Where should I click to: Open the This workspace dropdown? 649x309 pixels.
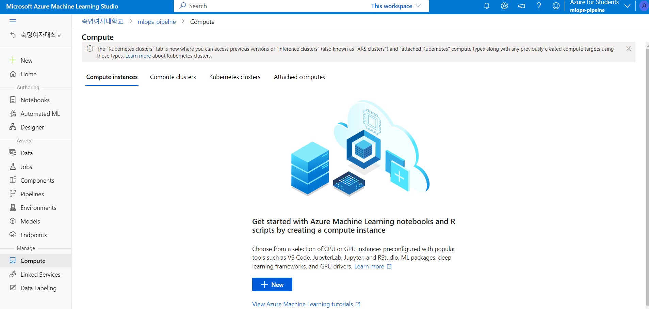396,6
